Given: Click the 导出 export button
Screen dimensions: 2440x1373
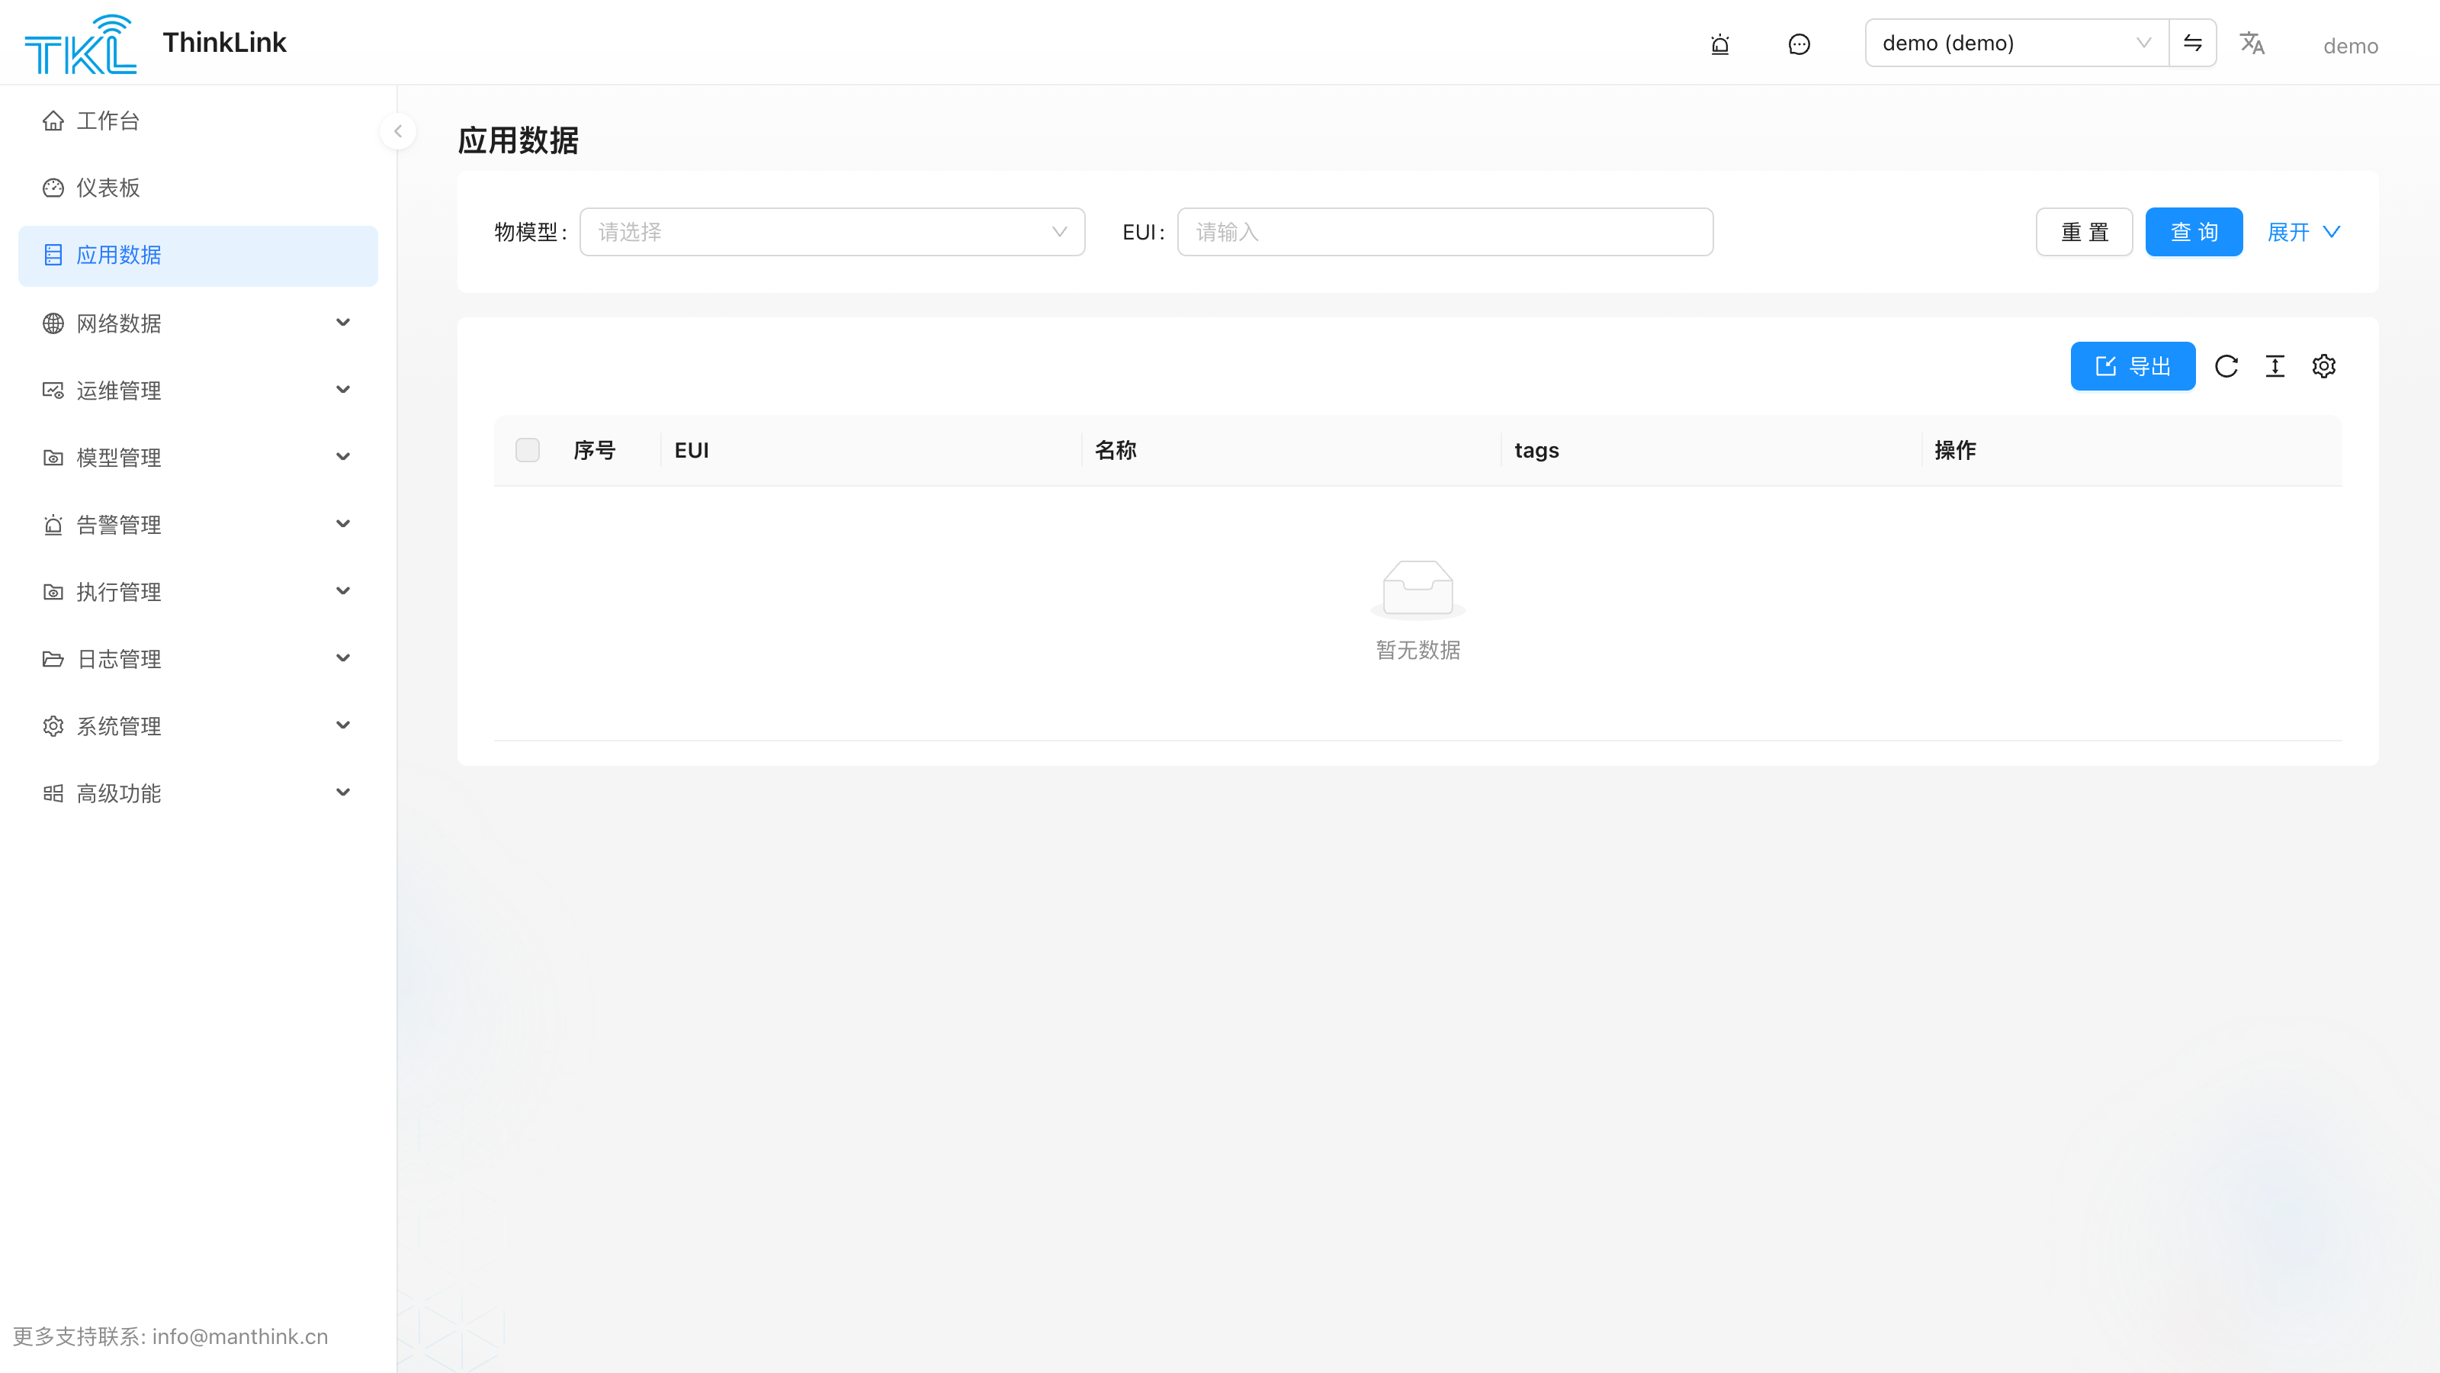Looking at the screenshot, I should pos(2132,366).
